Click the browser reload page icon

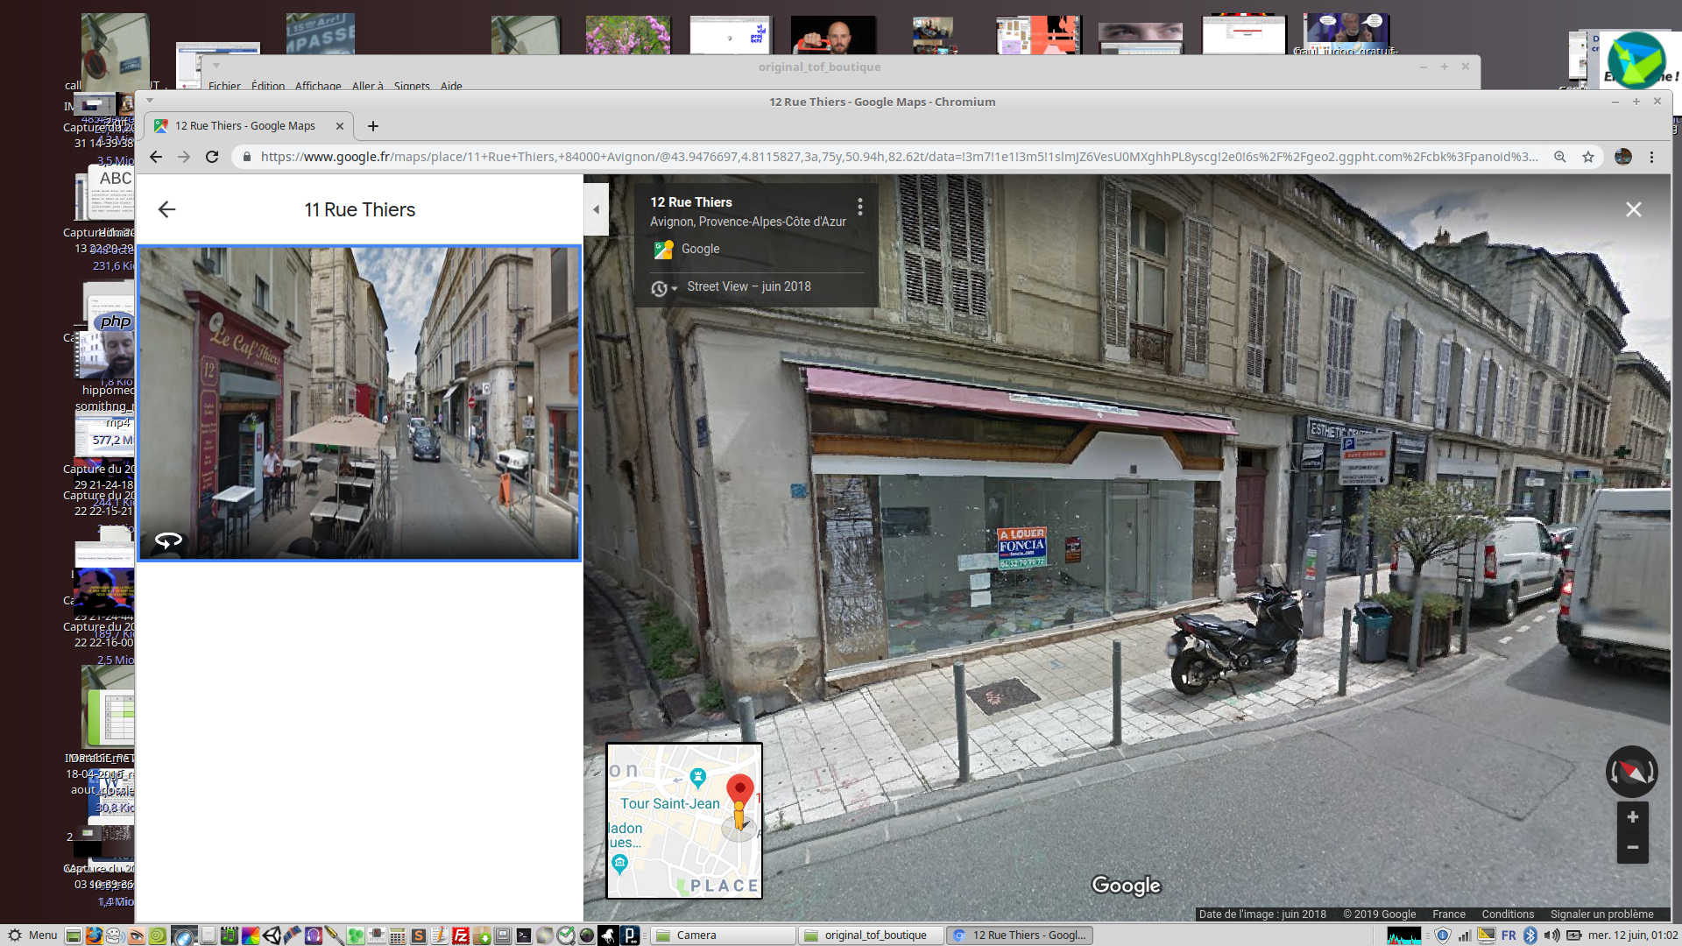(212, 157)
